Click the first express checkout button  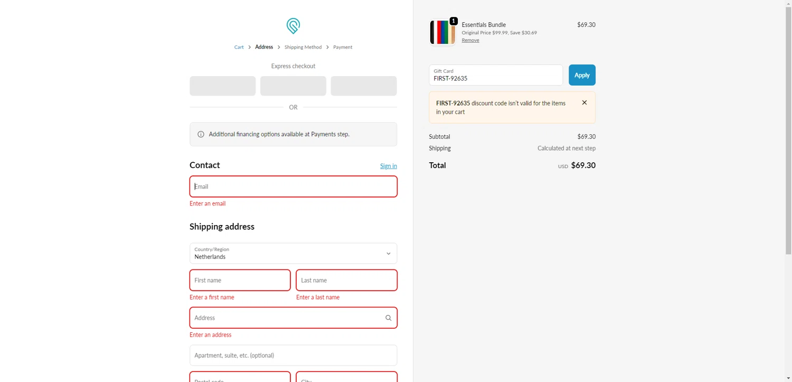coord(222,86)
